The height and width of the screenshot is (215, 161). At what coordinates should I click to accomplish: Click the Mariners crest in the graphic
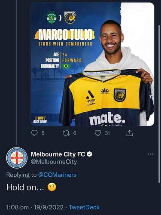(x=70, y=17)
